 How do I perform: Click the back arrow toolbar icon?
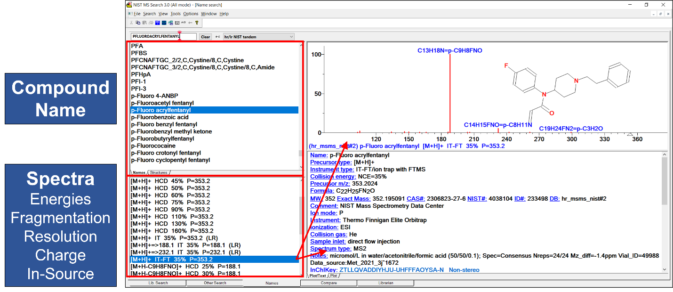pyautogui.click(x=190, y=23)
